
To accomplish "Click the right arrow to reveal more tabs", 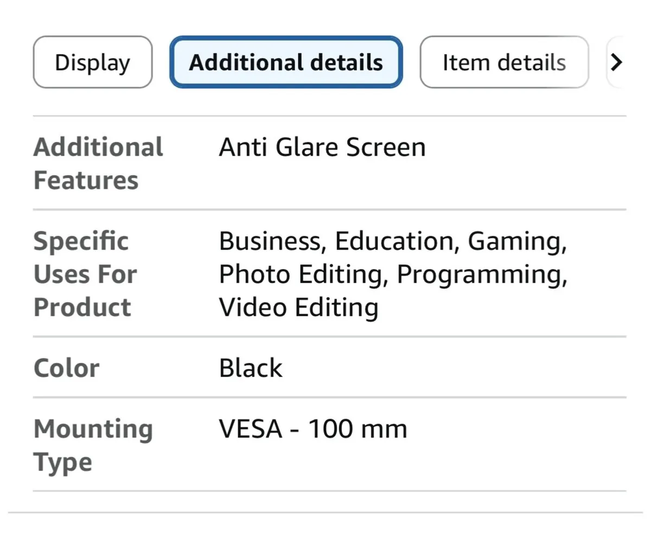I will [617, 62].
